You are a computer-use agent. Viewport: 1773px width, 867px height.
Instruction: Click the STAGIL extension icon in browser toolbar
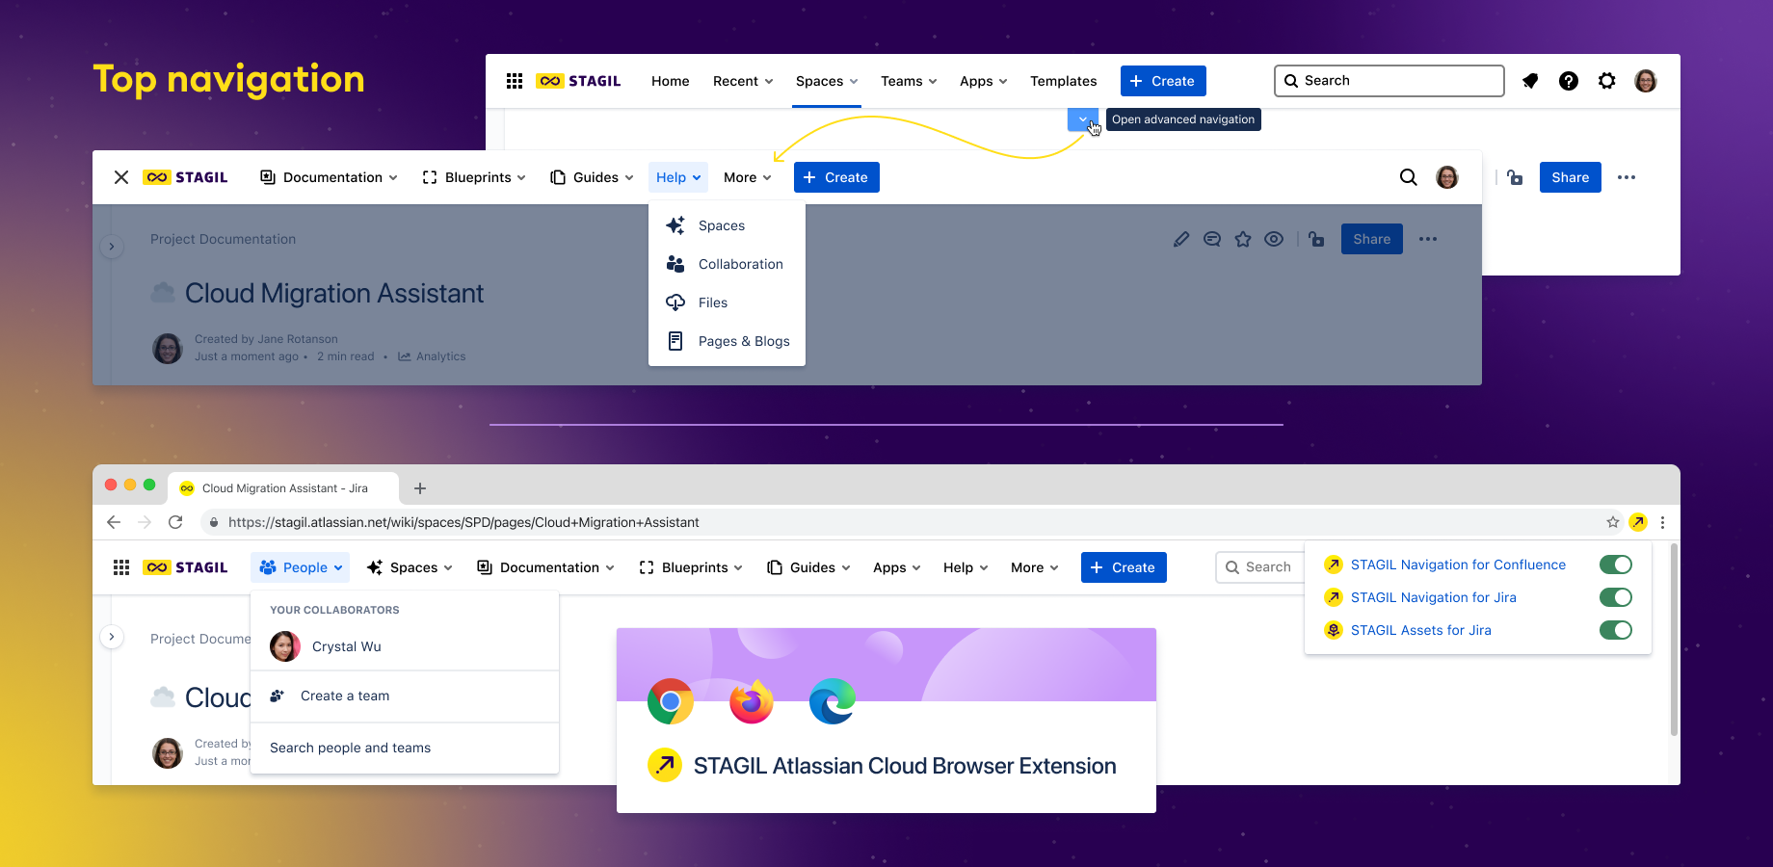tap(1638, 522)
